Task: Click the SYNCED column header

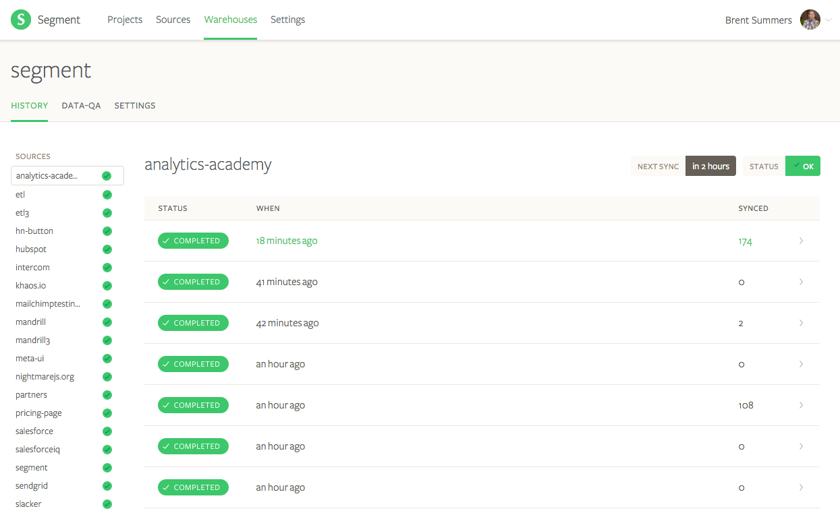Action: [753, 208]
